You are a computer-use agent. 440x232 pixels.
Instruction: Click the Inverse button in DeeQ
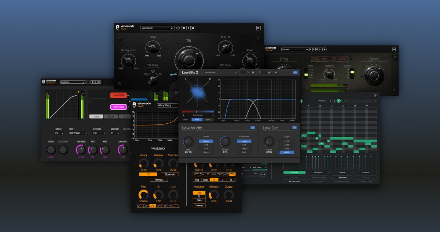point(199,205)
